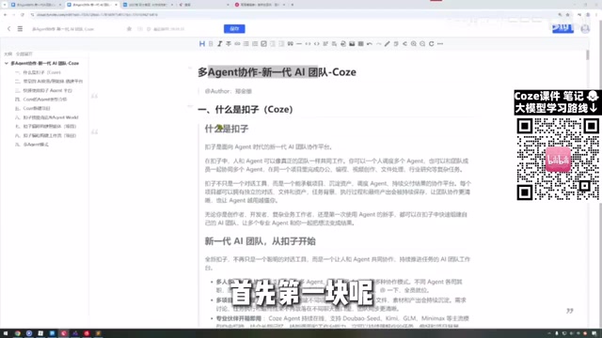
Task: Collapse the 多Agent协作 outline root node
Action: 7,63
